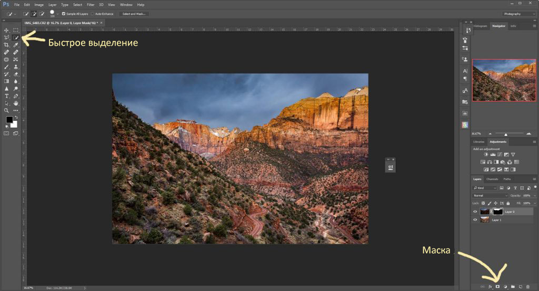Select the Quick Selection tool
The width and height of the screenshot is (539, 291).
(16, 37)
